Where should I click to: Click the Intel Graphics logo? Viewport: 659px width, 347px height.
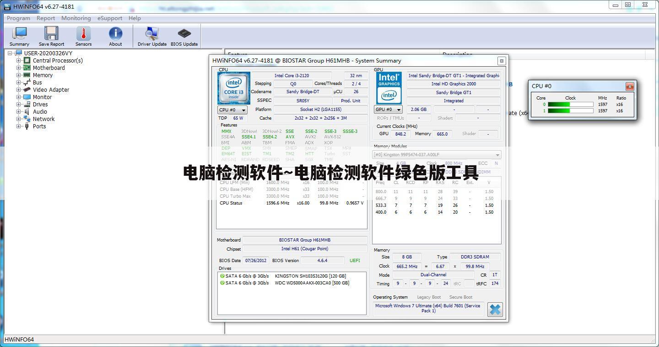[389, 88]
